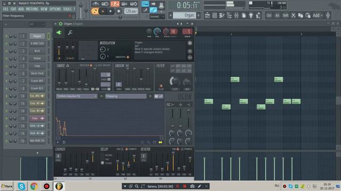Click the Alt modifier button

(277, 15)
